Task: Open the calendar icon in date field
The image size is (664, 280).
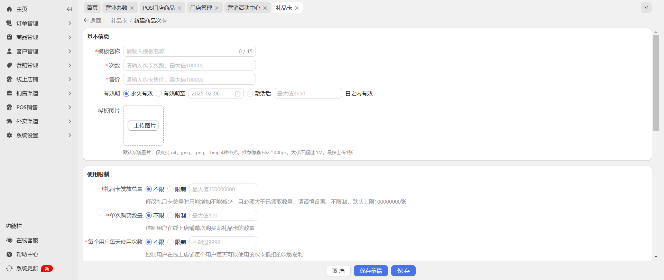Action: pyautogui.click(x=238, y=94)
